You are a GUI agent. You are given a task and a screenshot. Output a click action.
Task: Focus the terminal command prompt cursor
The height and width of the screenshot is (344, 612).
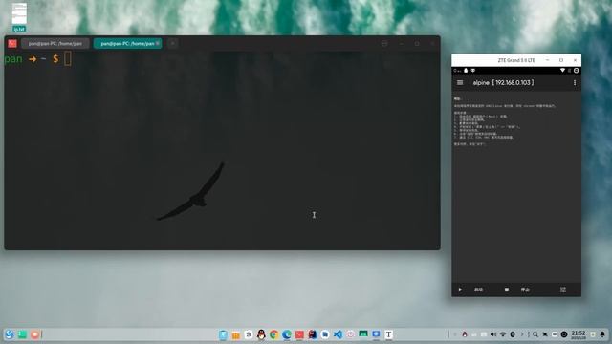click(x=68, y=59)
